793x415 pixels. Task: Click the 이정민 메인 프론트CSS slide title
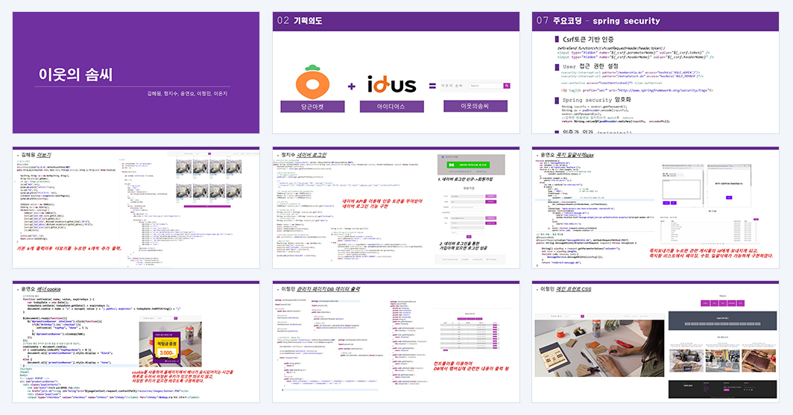click(x=564, y=289)
